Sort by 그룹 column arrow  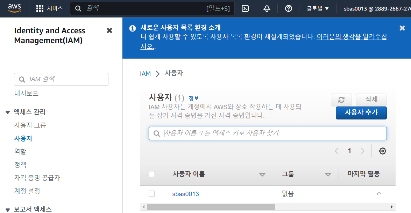pos(328,174)
